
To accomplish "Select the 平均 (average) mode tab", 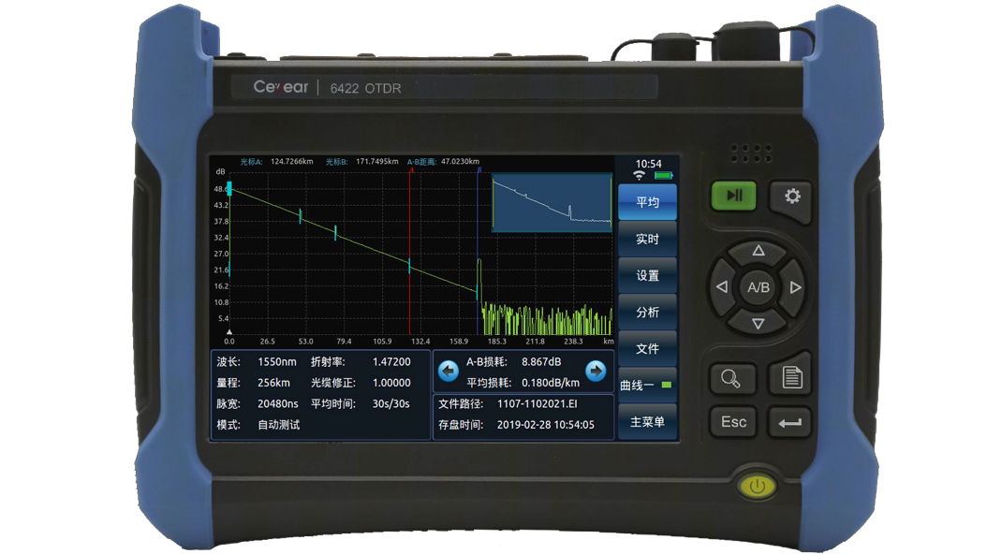I will [647, 202].
